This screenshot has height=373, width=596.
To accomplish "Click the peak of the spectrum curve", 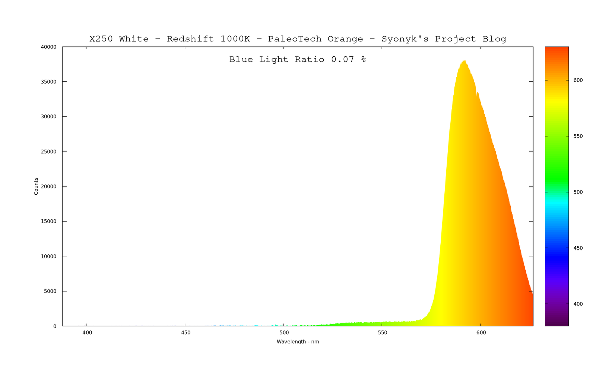I will pos(463,61).
